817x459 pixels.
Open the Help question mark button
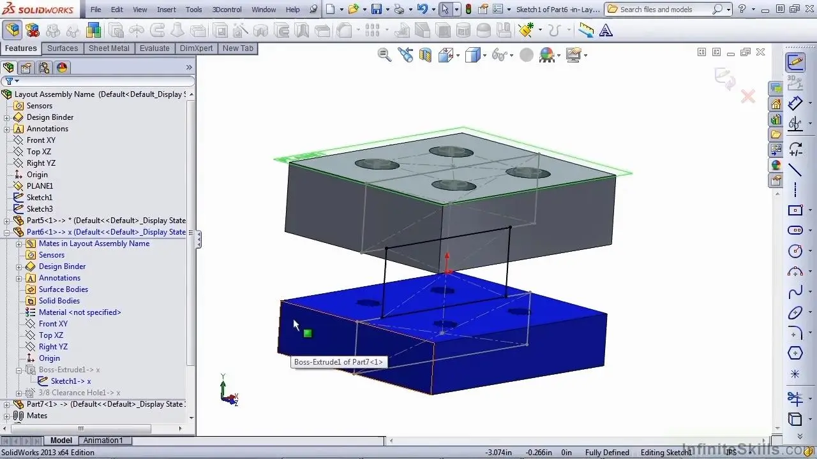(x=742, y=10)
